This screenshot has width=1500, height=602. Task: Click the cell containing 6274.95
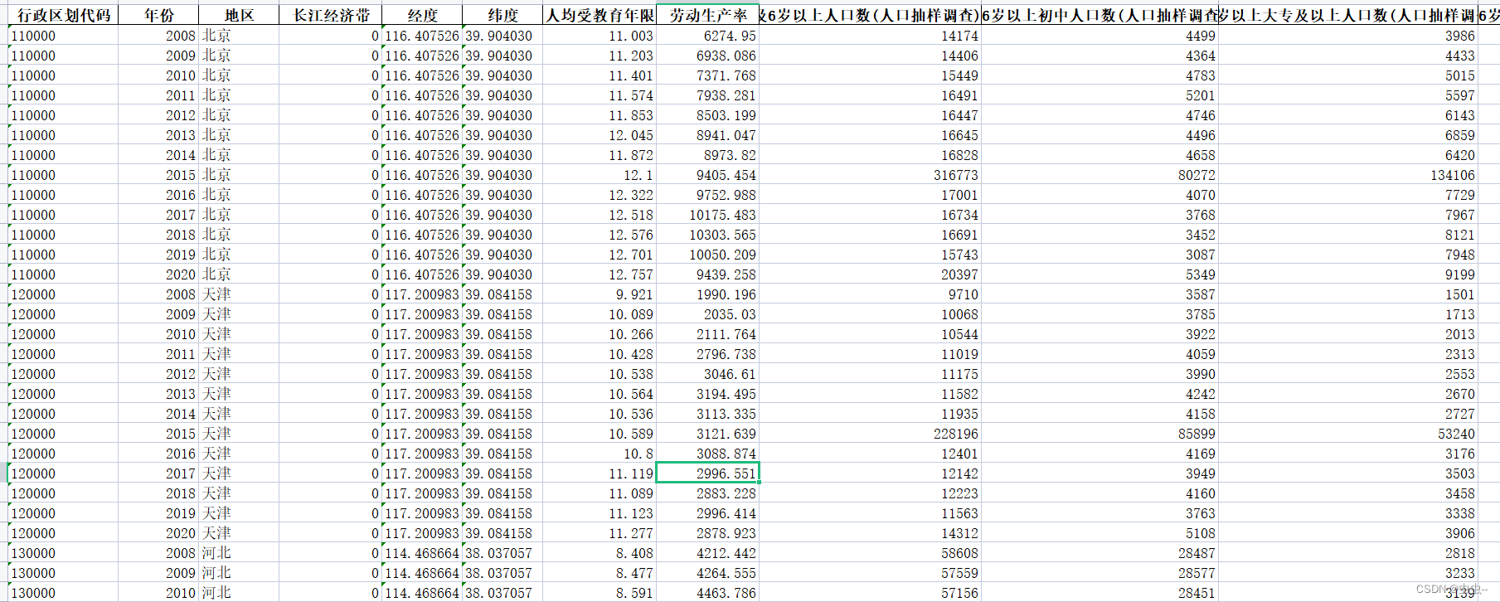707,36
